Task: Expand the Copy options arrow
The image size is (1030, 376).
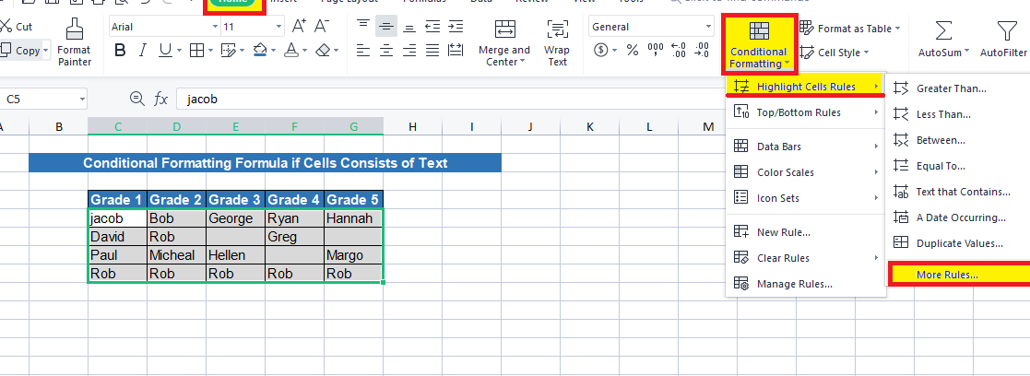Action: click(46, 52)
